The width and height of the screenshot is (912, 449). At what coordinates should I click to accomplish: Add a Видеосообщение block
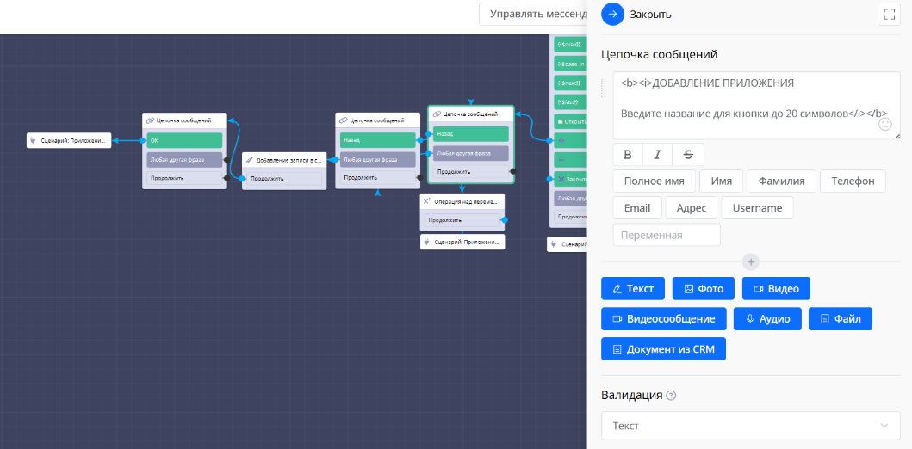pyautogui.click(x=663, y=318)
